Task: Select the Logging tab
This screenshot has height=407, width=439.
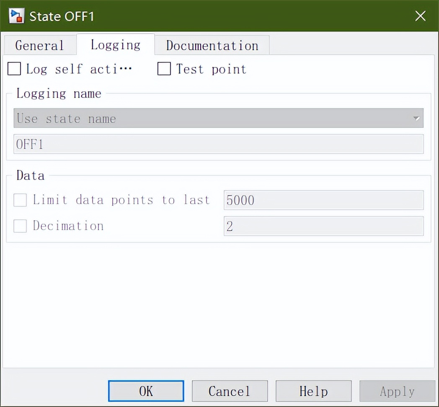Action: click(115, 44)
